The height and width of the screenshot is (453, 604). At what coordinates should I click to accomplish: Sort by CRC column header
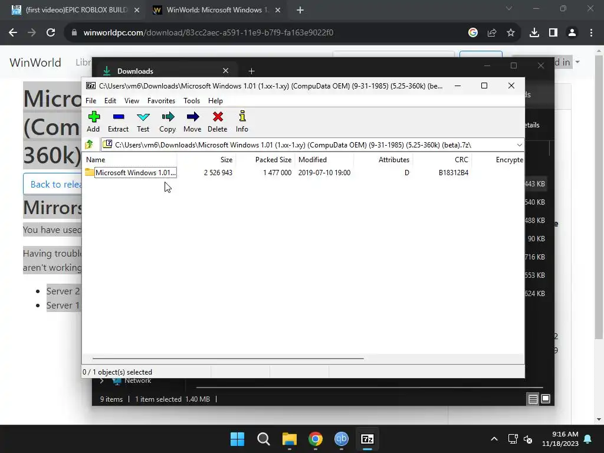[442, 159]
